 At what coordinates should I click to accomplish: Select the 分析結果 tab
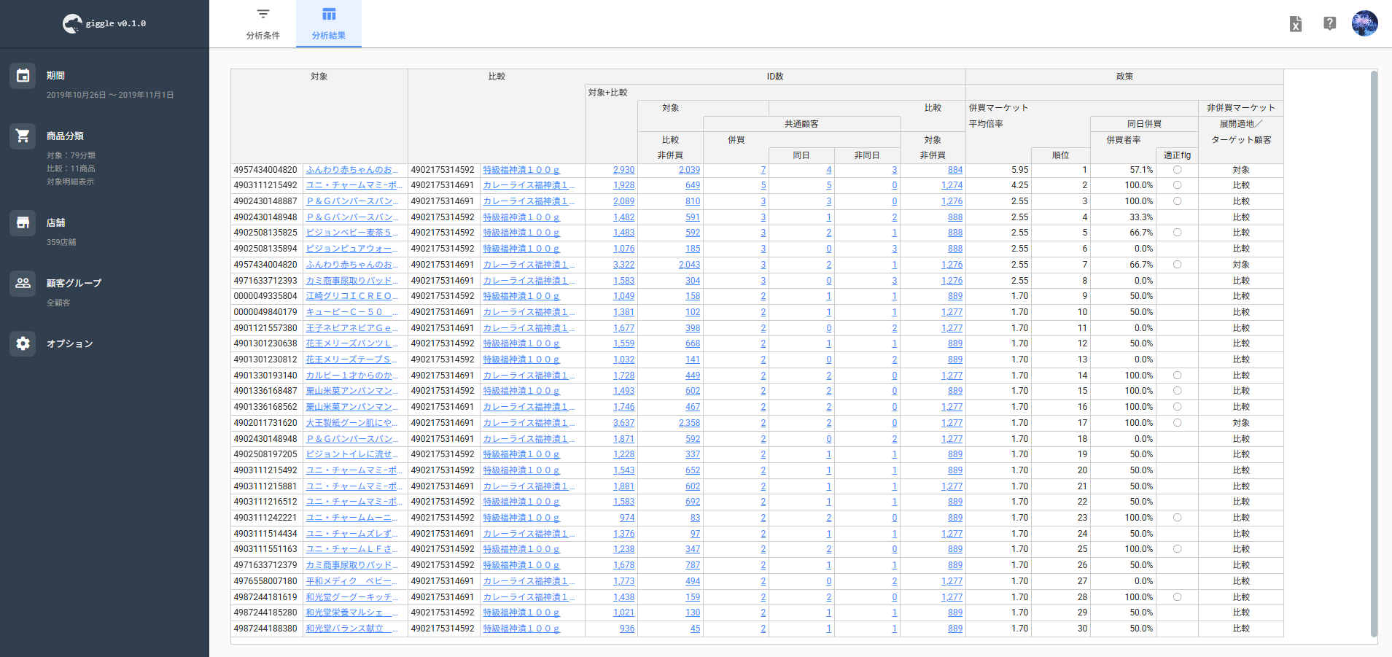[x=328, y=24]
